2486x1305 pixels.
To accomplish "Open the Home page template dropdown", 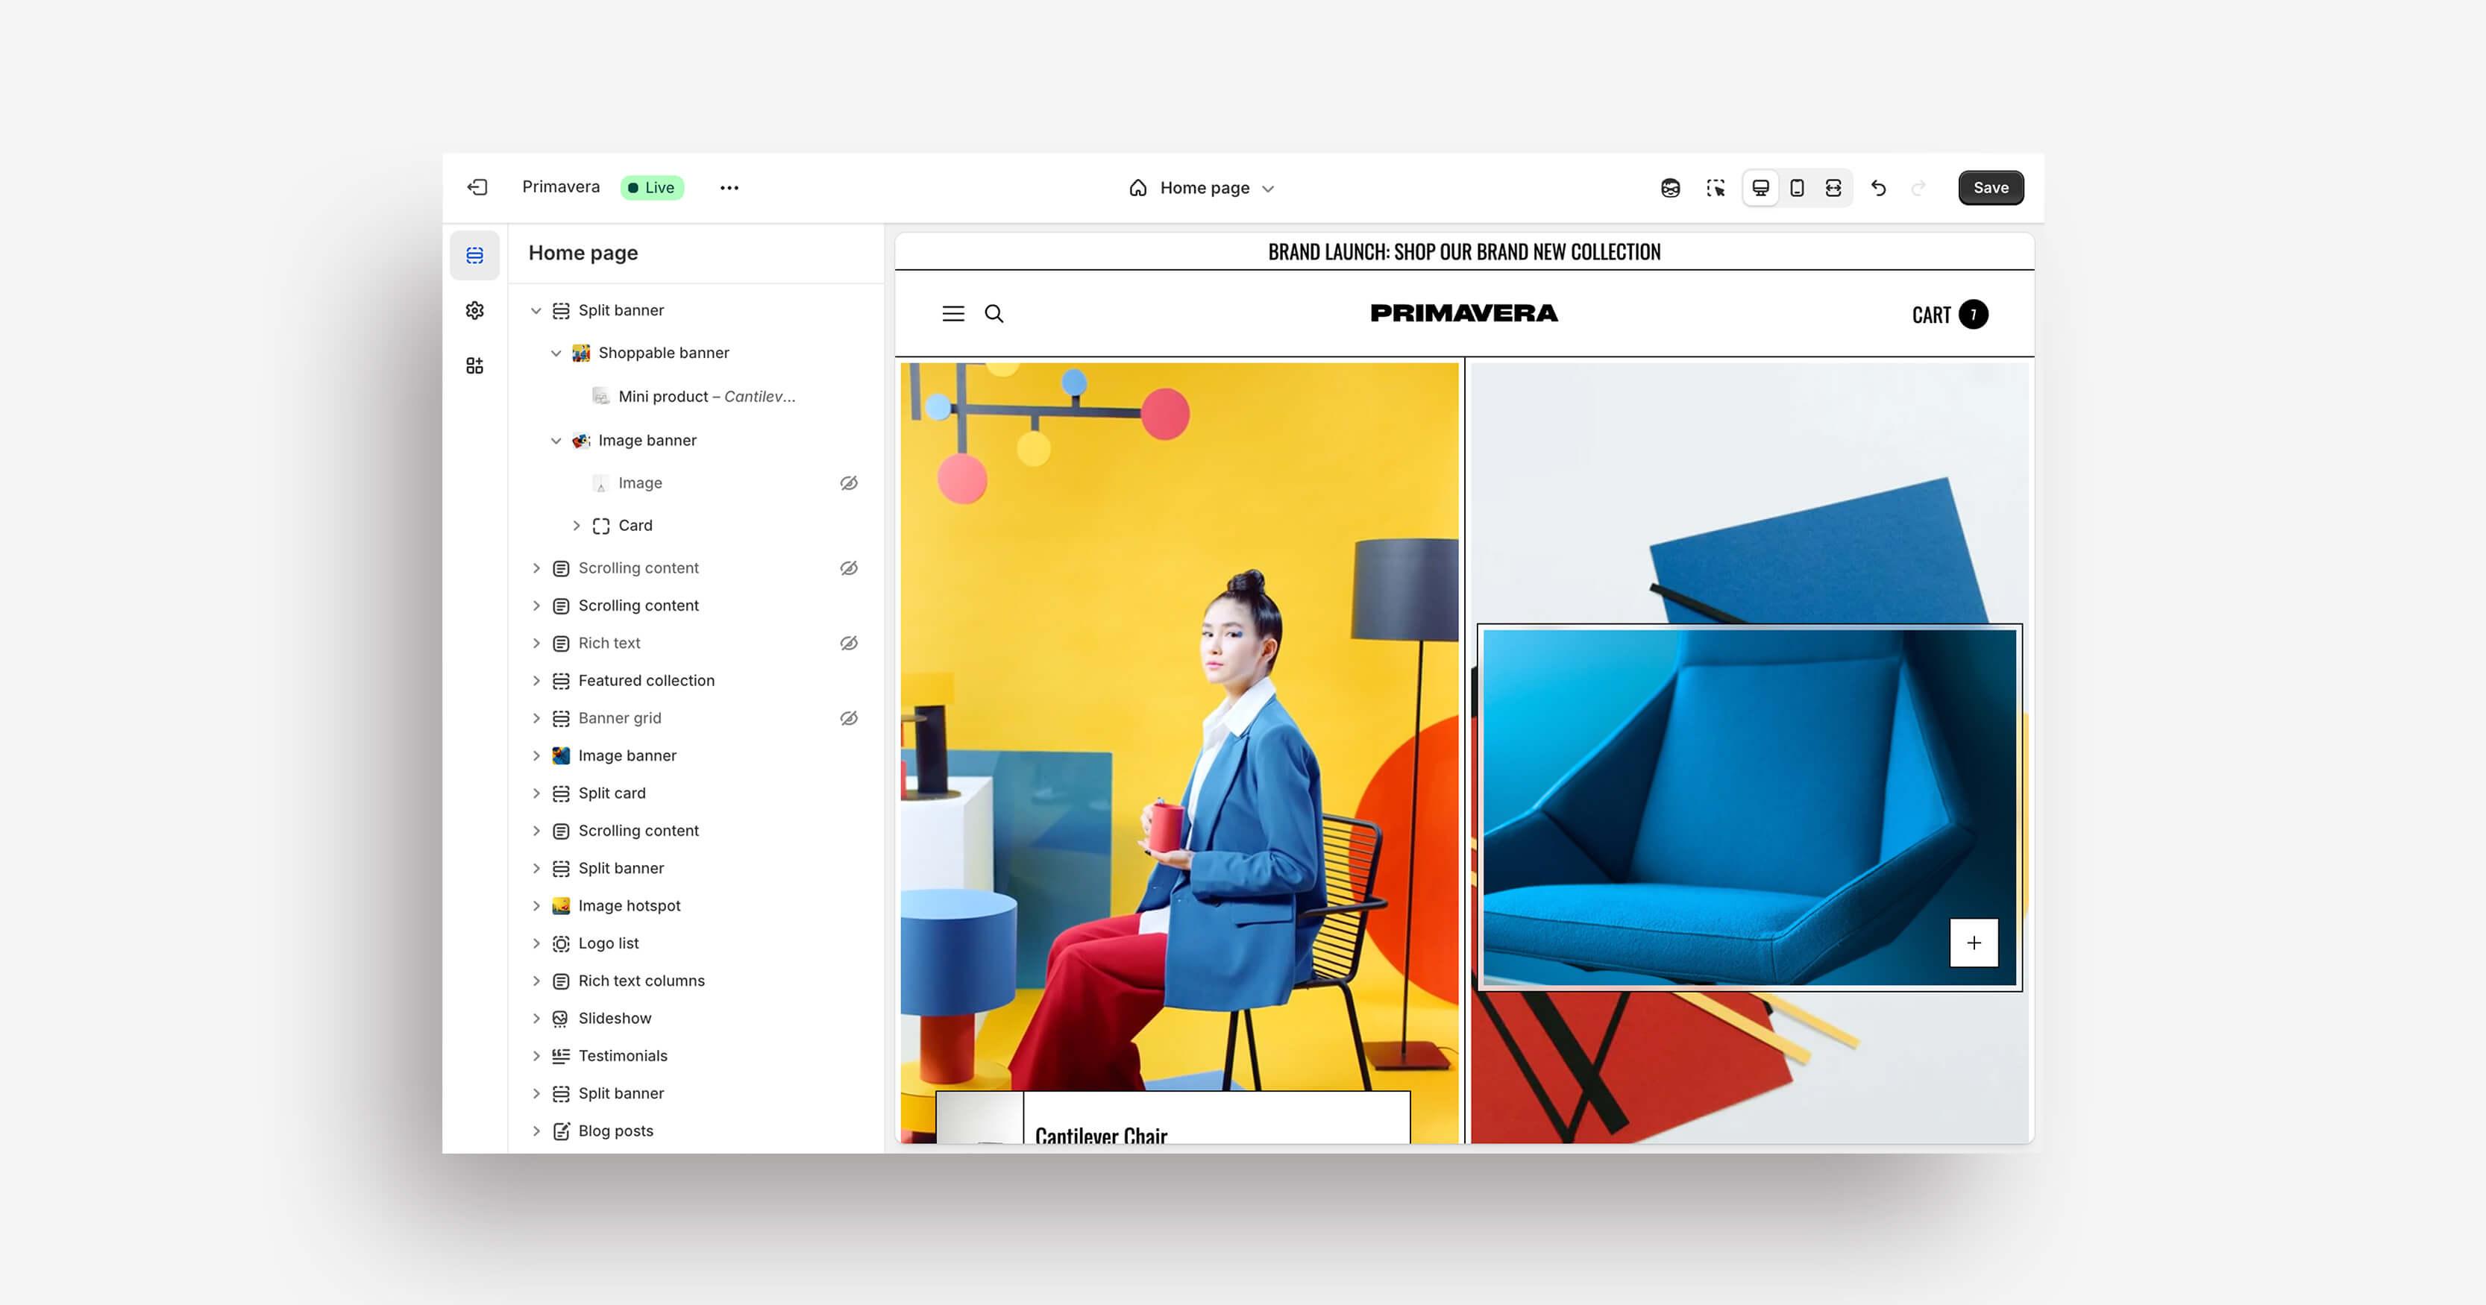I will [1202, 188].
